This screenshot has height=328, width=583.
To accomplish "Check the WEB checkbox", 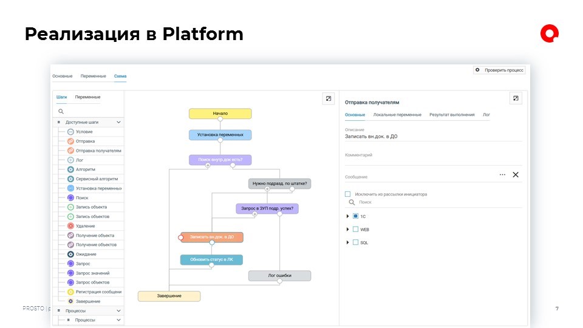I will tap(356, 230).
